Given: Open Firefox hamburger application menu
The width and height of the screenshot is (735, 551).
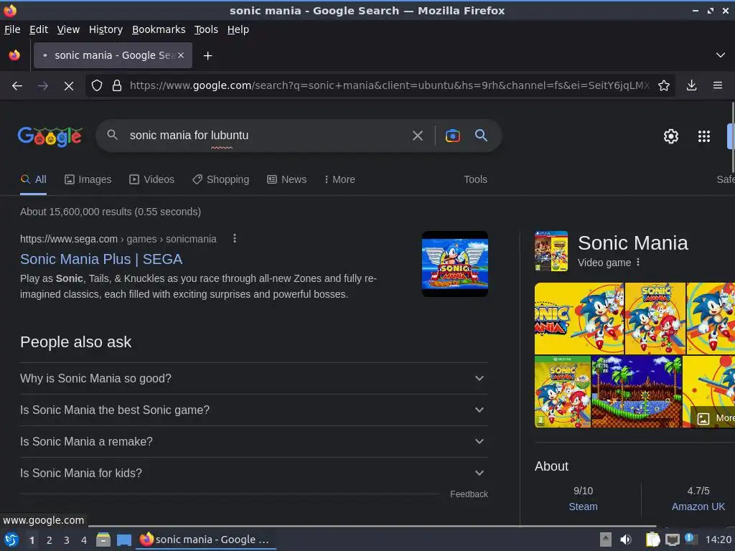Looking at the screenshot, I should 718,85.
